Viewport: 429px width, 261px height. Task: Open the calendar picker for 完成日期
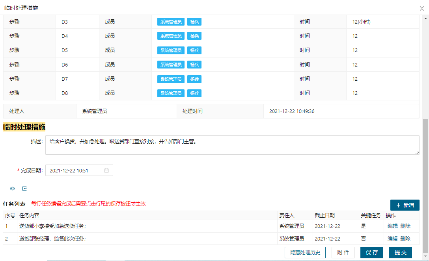(106, 170)
